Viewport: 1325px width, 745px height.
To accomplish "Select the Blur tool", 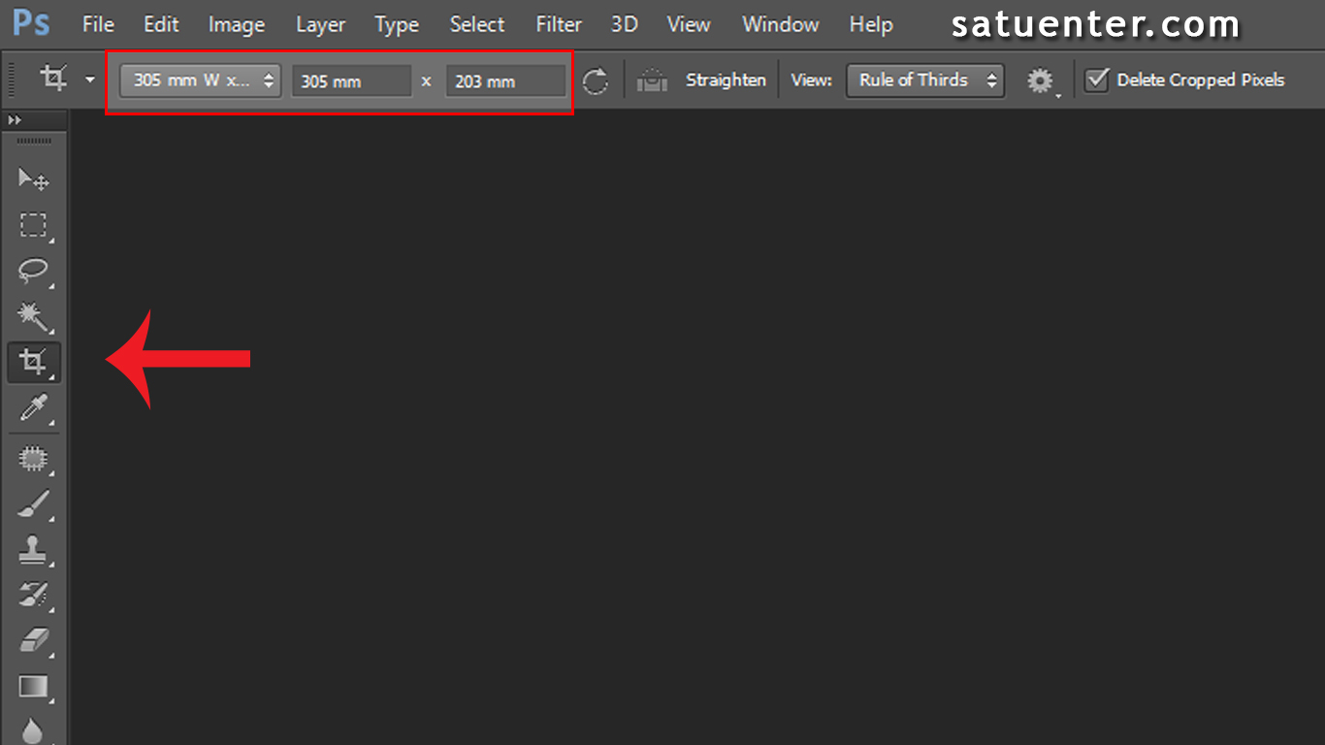I will [x=33, y=730].
